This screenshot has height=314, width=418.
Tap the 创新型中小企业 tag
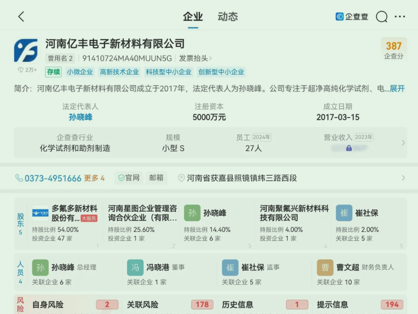(221, 72)
